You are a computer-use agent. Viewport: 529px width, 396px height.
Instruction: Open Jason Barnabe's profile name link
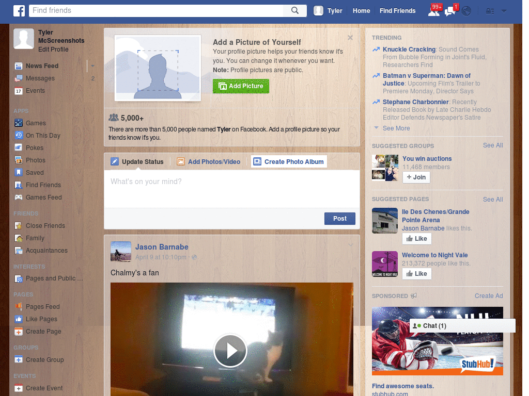(x=162, y=247)
